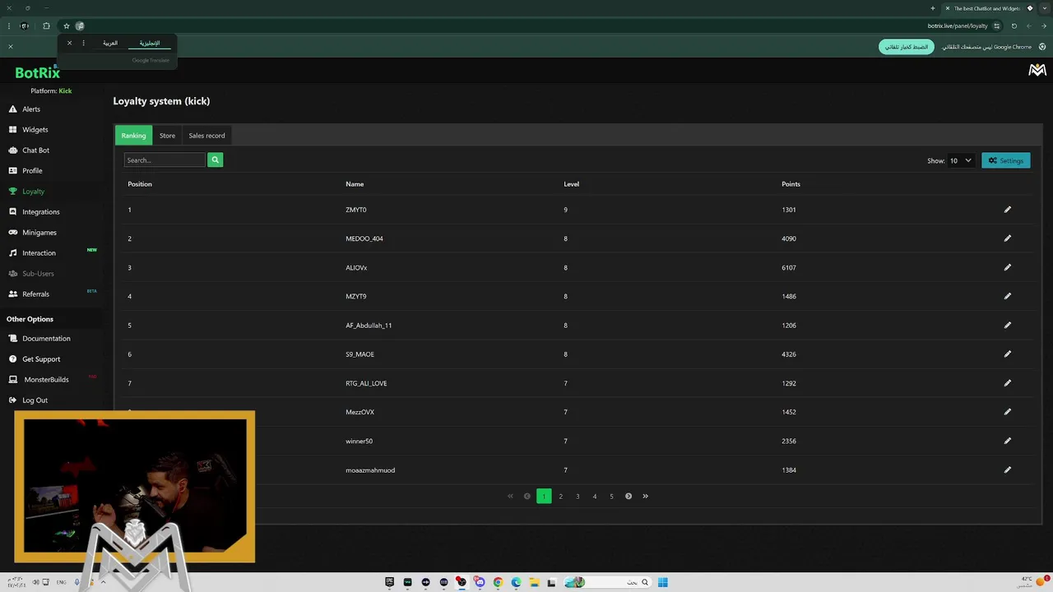
Task: Switch to the Ranking tab
Action: click(133, 136)
